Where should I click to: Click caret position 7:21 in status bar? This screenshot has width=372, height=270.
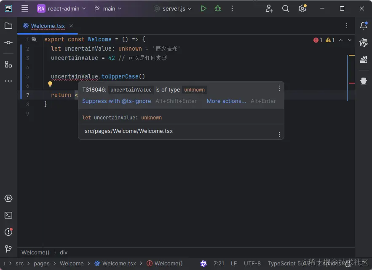click(x=219, y=263)
